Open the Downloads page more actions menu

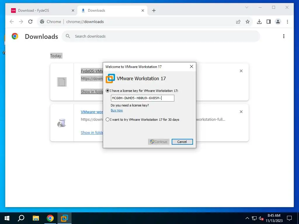point(284,36)
